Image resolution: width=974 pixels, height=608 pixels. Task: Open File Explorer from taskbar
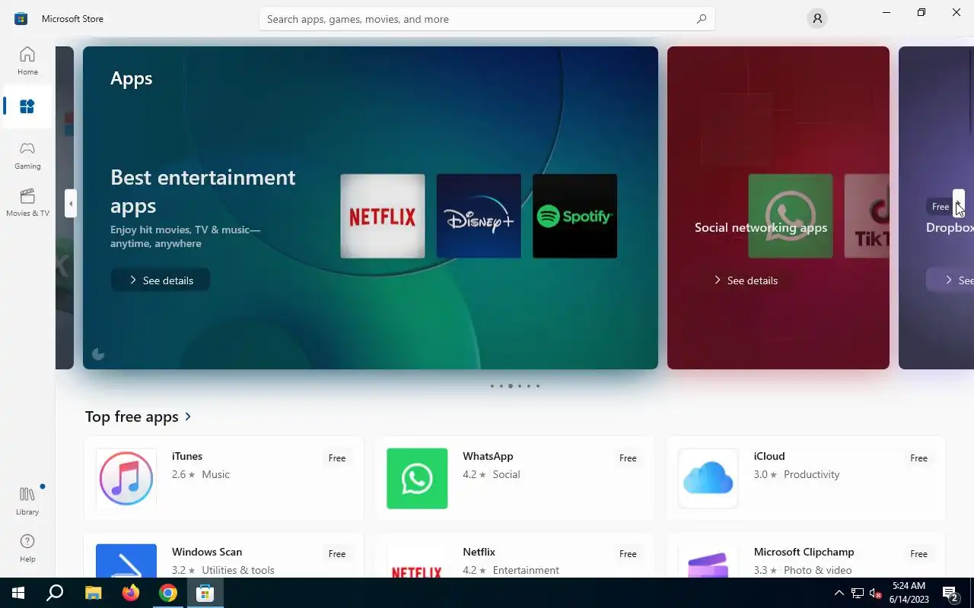93,593
